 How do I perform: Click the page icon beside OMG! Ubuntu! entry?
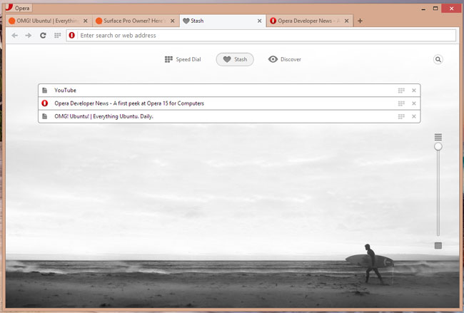point(45,116)
